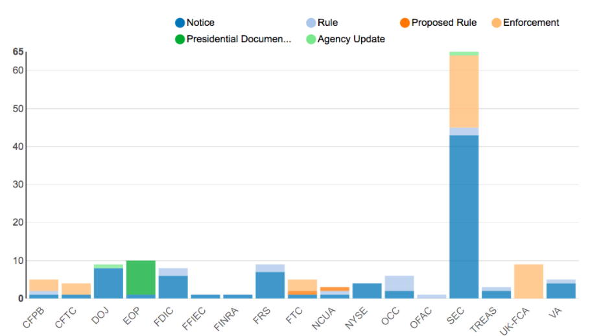Select the DOJ Agency Update bar segment
The height and width of the screenshot is (336, 590).
[108, 267]
